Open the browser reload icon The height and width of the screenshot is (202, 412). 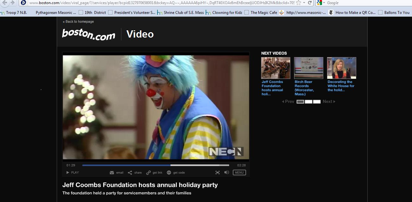click(309, 3)
